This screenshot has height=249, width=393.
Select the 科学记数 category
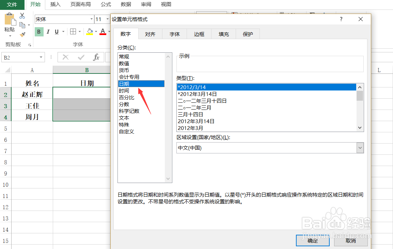[x=141, y=111]
